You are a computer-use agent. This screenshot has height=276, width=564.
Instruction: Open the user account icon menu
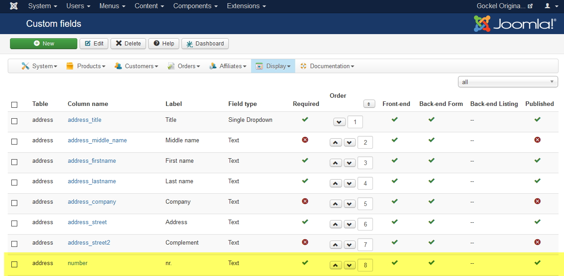click(x=551, y=6)
